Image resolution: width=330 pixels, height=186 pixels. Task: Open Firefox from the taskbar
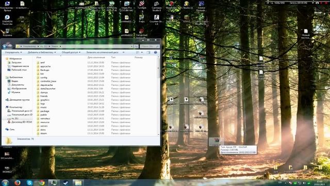click(x=18, y=182)
